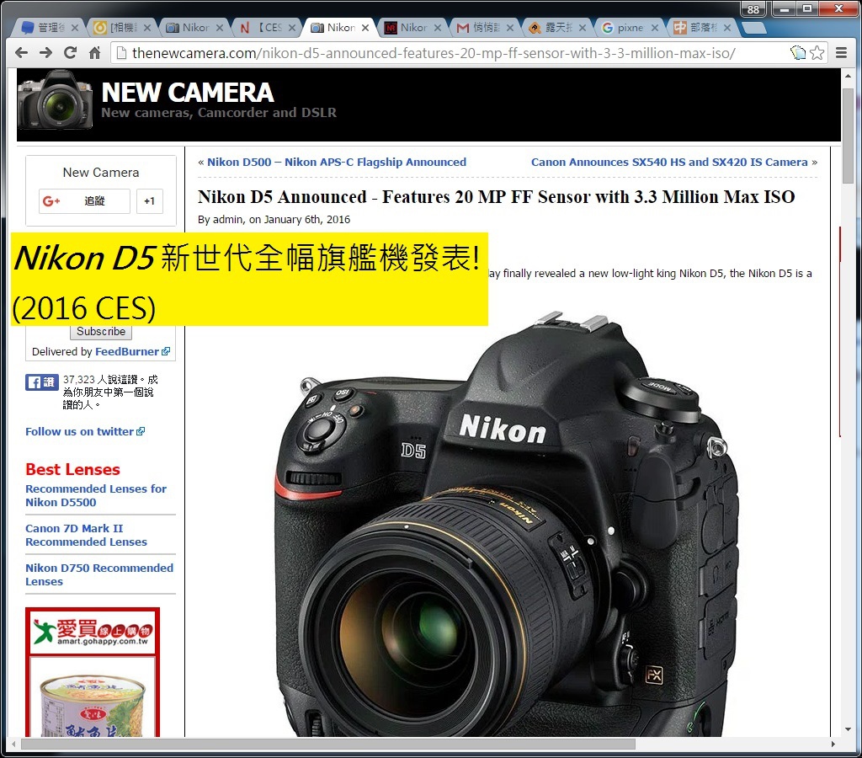Open next post Canon SX540 HS link

(x=669, y=163)
